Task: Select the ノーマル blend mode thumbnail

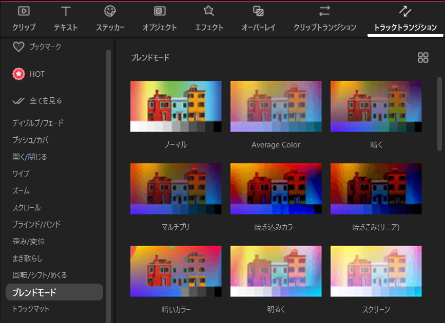Action: click(176, 106)
